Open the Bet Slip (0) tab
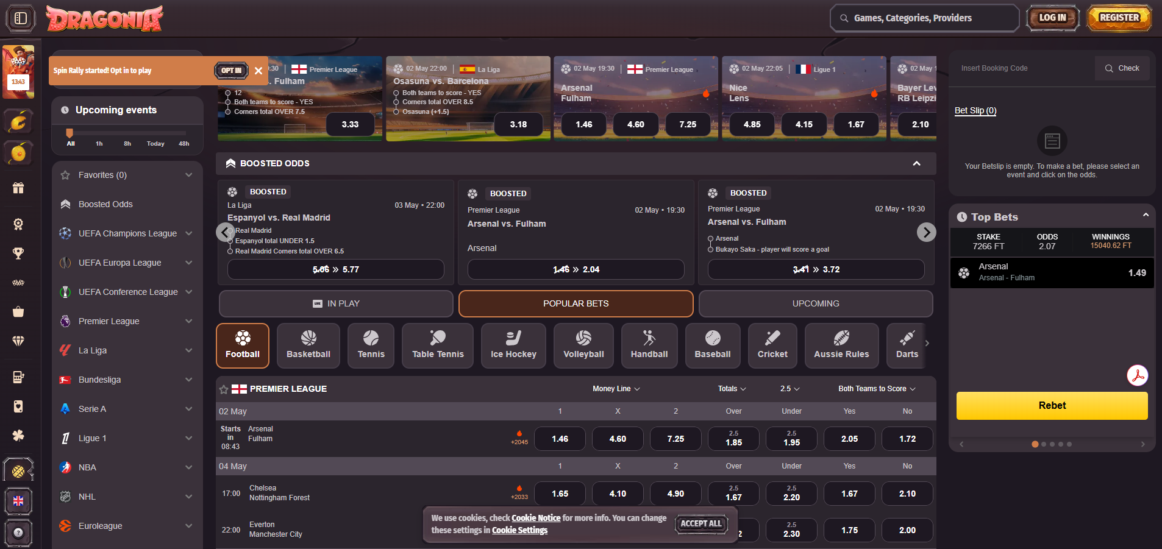Image resolution: width=1162 pixels, height=549 pixels. pyautogui.click(x=975, y=110)
